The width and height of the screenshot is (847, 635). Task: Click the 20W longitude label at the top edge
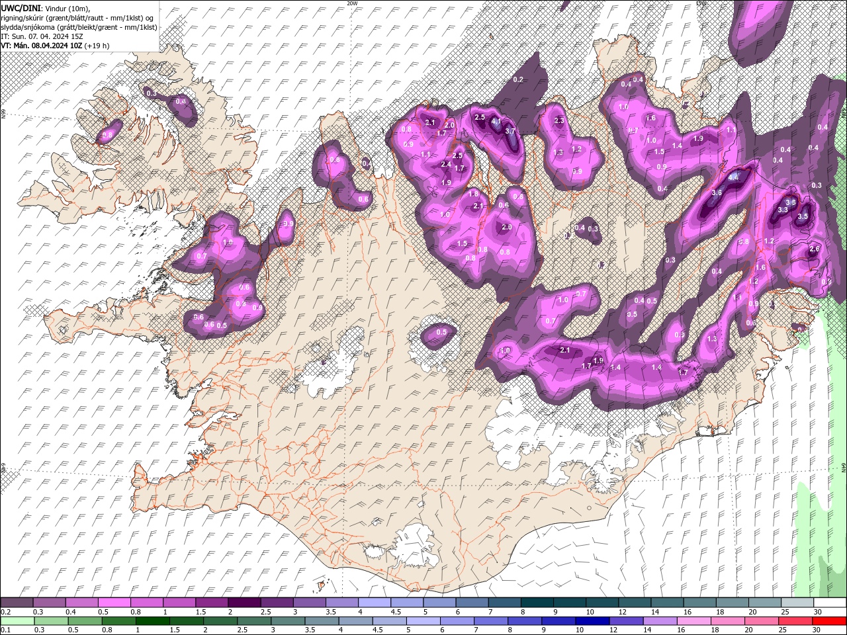tap(352, 3)
